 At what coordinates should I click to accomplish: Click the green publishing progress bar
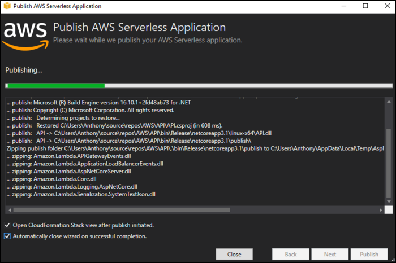199,86
